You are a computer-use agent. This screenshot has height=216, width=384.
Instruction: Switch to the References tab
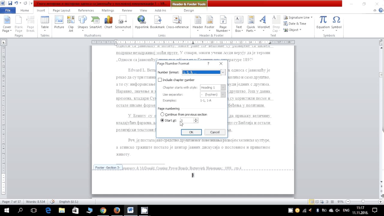click(x=86, y=10)
